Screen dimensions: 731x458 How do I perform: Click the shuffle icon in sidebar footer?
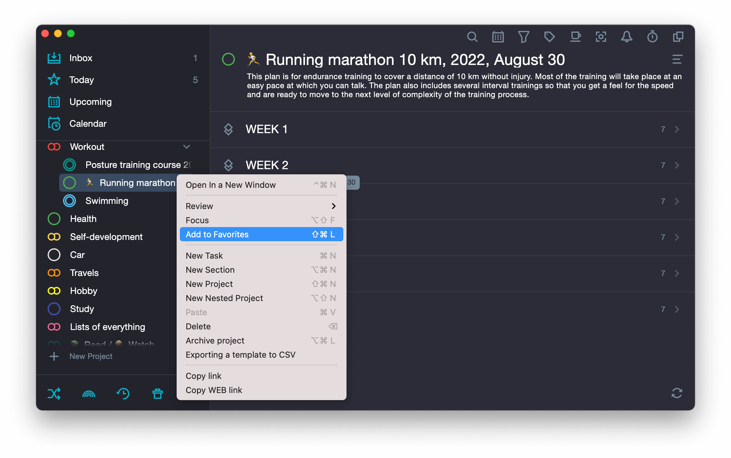click(x=54, y=394)
